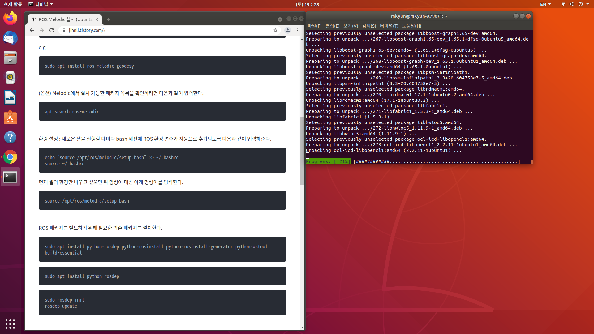The width and height of the screenshot is (594, 334).
Task: Click the ROS 패키지를 빌드하기 paragraph
Action: pyautogui.click(x=100, y=228)
